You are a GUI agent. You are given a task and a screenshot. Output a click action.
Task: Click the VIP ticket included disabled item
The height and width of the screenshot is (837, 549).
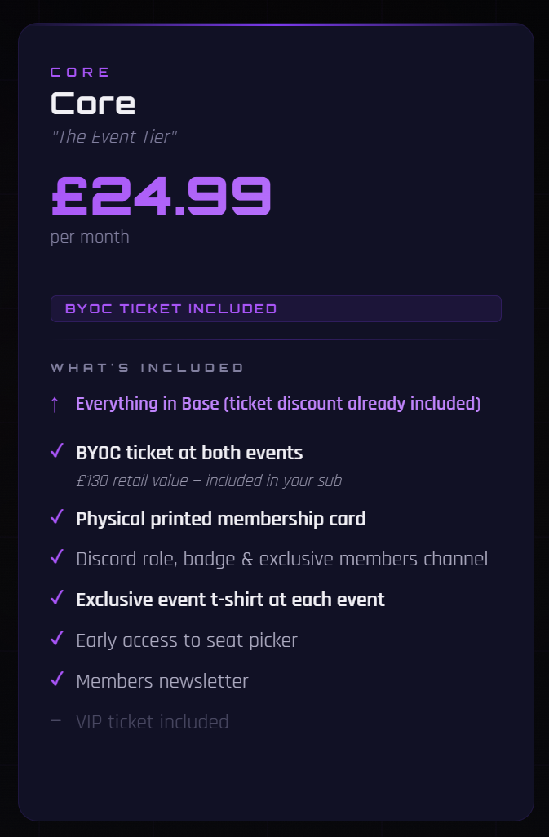point(152,722)
